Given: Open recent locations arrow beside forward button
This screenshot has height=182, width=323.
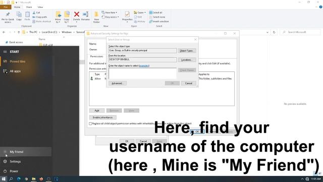Looking at the screenshot, I should pyautogui.click(x=15, y=32).
